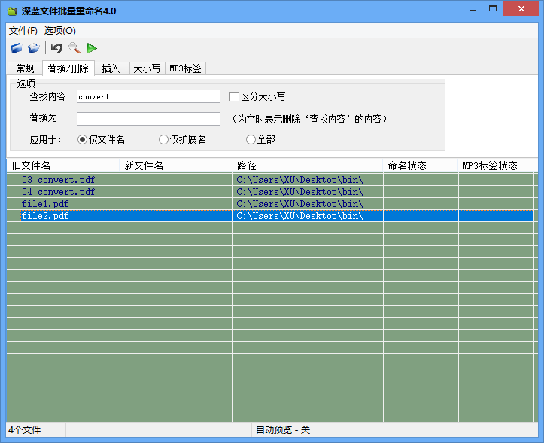Click the 旧文件名 column header
The width and height of the screenshot is (544, 443).
(62, 165)
